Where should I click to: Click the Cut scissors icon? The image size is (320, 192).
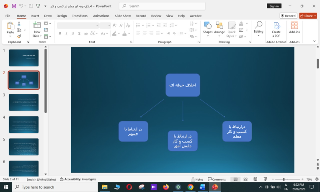click(19, 24)
